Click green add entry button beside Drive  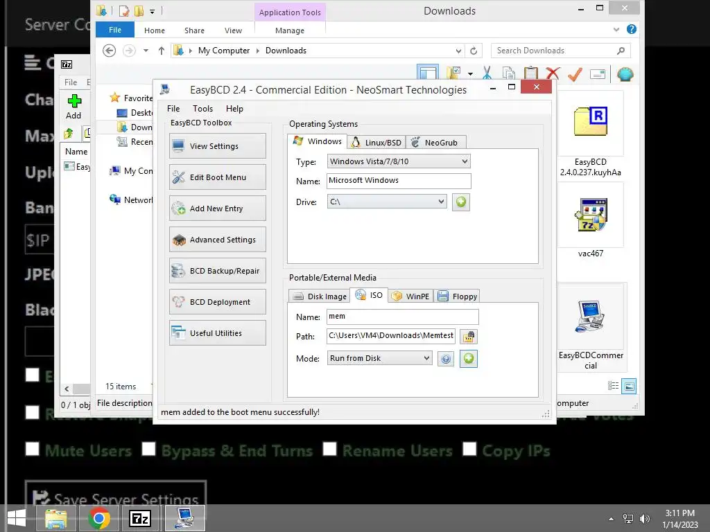[461, 202]
